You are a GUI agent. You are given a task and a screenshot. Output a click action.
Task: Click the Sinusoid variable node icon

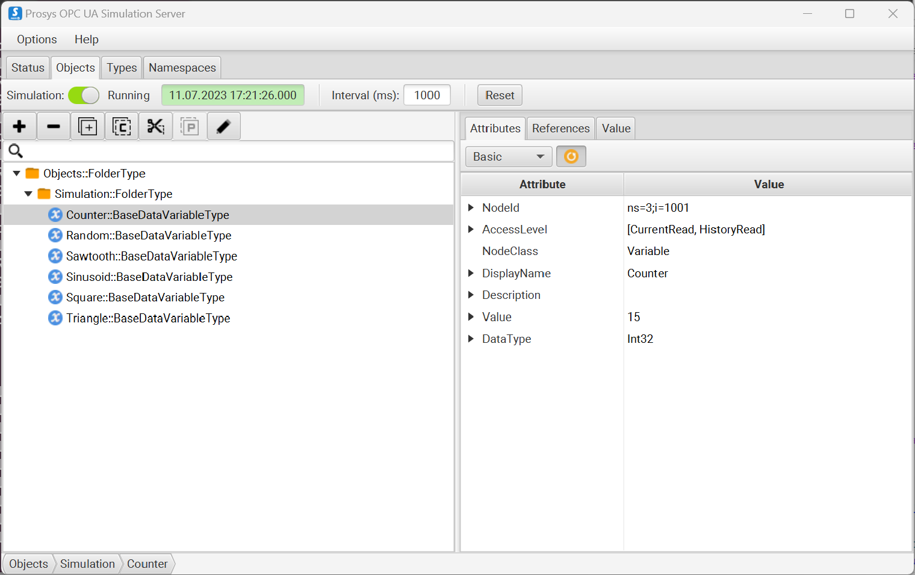55,277
